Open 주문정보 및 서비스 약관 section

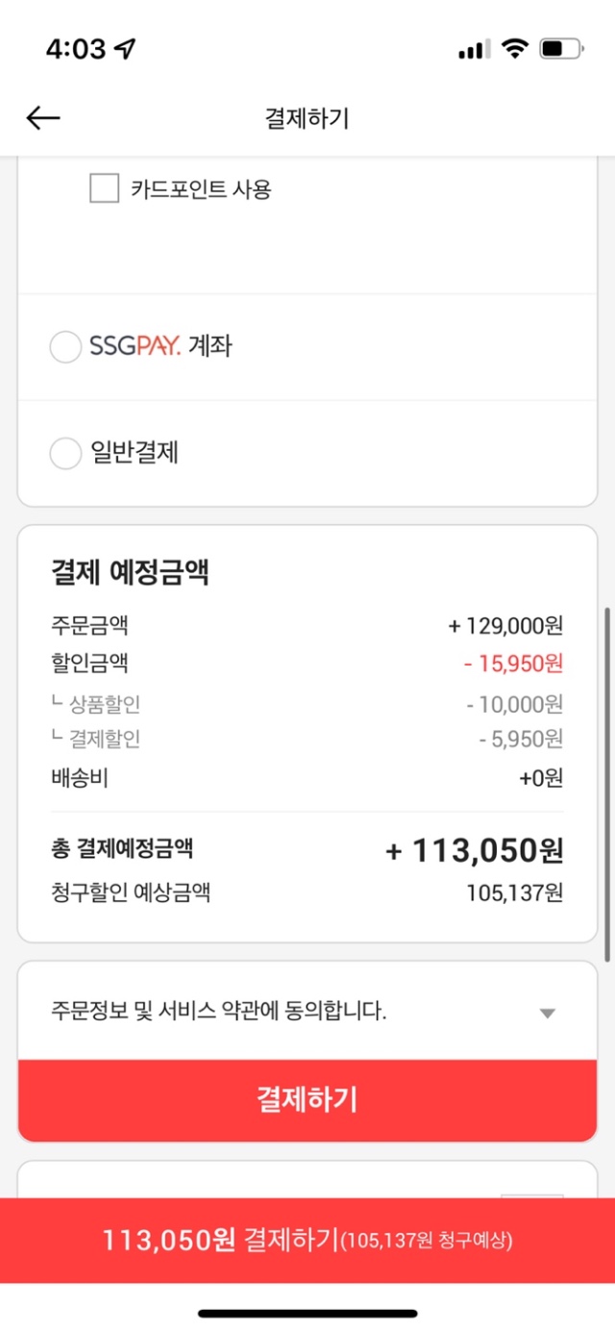307,1012
